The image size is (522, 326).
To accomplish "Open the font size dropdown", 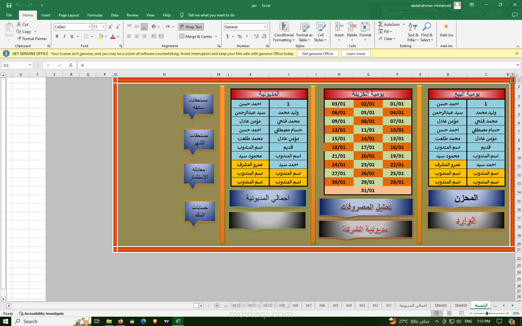I will [x=104, y=27].
